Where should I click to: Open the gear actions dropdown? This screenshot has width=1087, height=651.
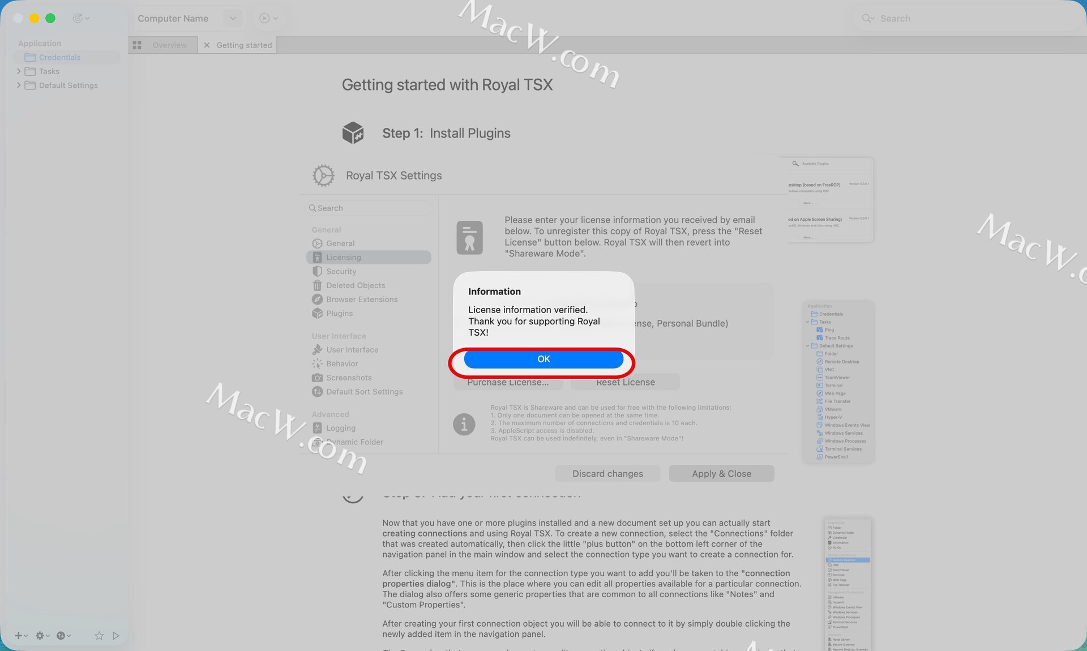click(42, 636)
